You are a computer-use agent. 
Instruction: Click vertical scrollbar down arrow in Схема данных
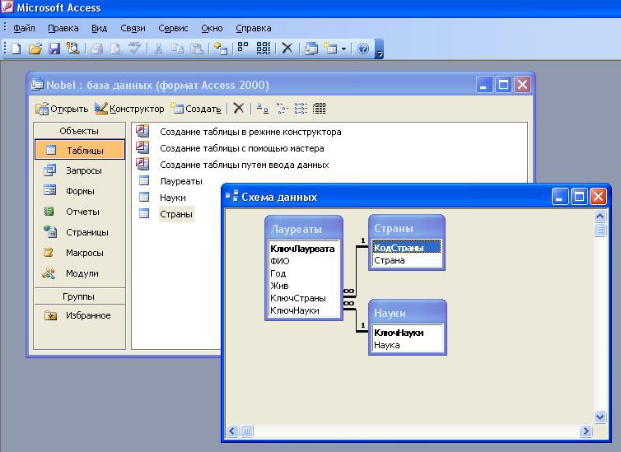600,417
